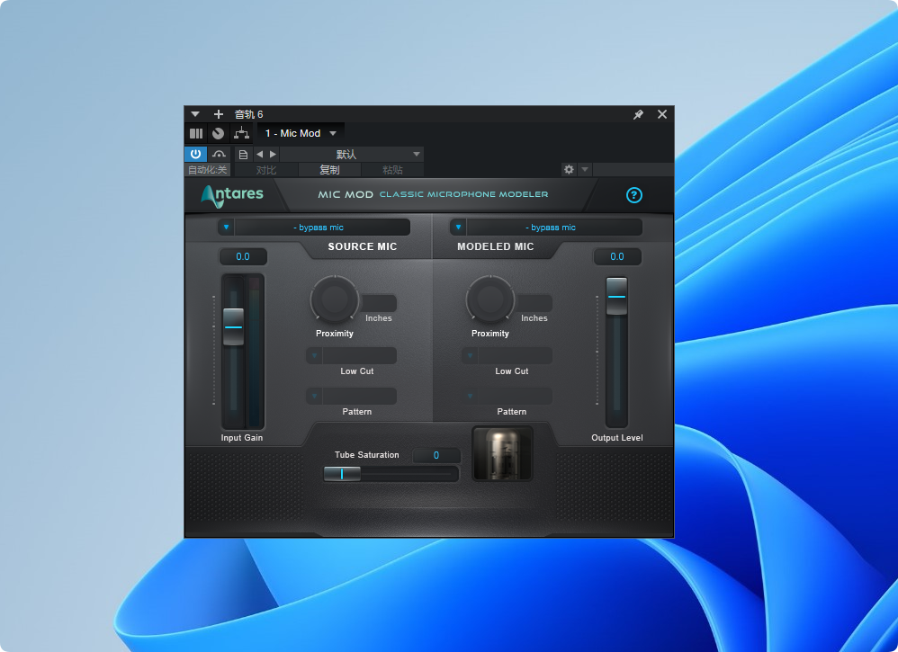
Task: Click the 自动化:关 automation button
Action: click(x=207, y=170)
